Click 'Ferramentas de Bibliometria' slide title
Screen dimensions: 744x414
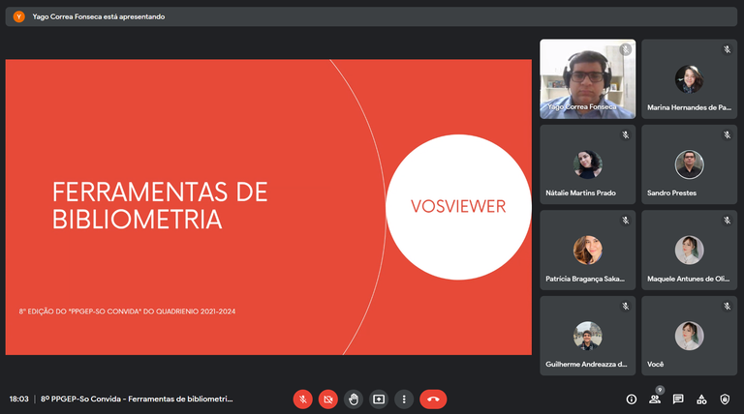(160, 206)
